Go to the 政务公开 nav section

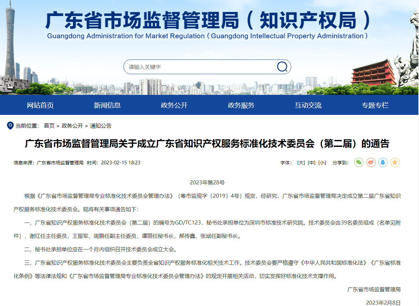(x=174, y=105)
